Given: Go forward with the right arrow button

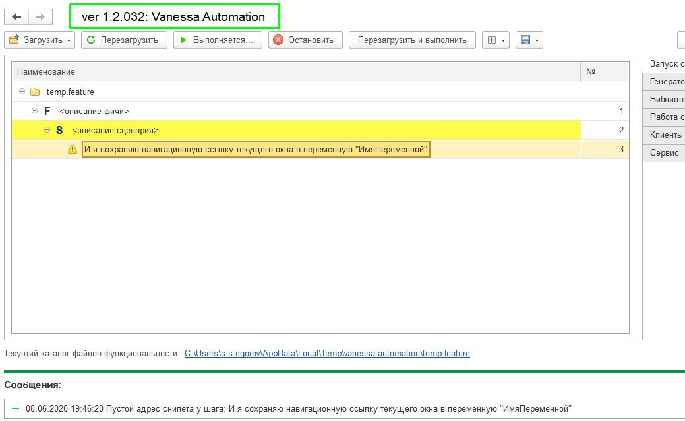Looking at the screenshot, I should pos(40,17).
